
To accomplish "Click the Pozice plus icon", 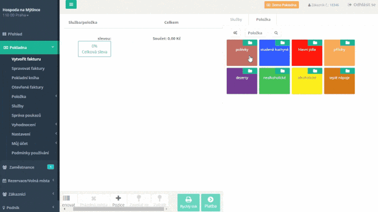I will pos(118,198).
